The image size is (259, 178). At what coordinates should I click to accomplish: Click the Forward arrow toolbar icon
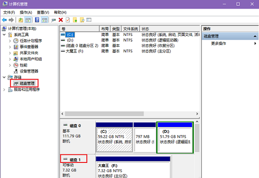(11, 20)
